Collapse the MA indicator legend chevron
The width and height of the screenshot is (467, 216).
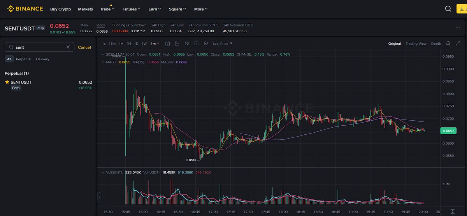103,62
